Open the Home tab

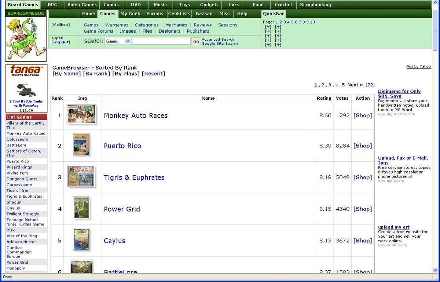[x=89, y=14]
